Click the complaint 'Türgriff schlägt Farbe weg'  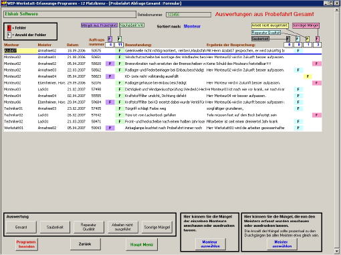145,108
